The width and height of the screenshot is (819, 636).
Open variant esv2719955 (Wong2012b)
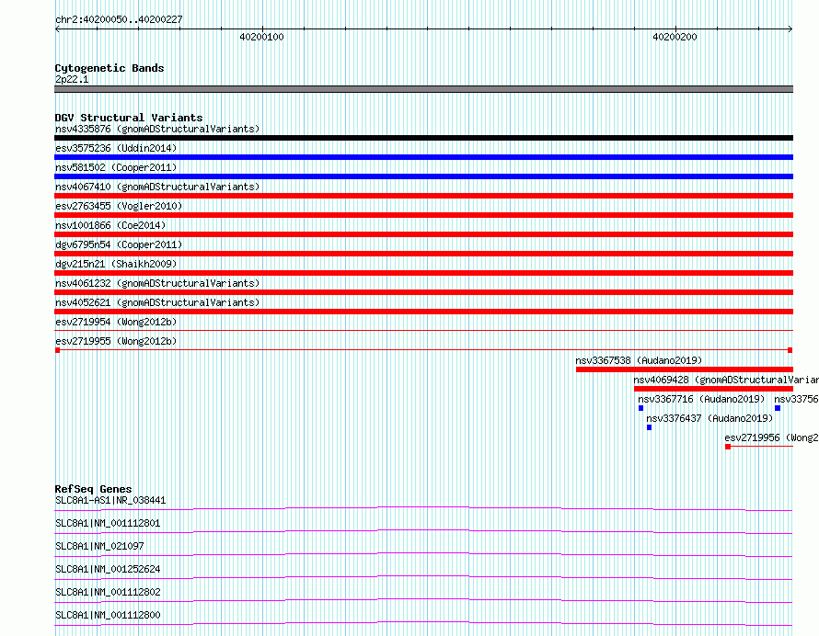116,341
